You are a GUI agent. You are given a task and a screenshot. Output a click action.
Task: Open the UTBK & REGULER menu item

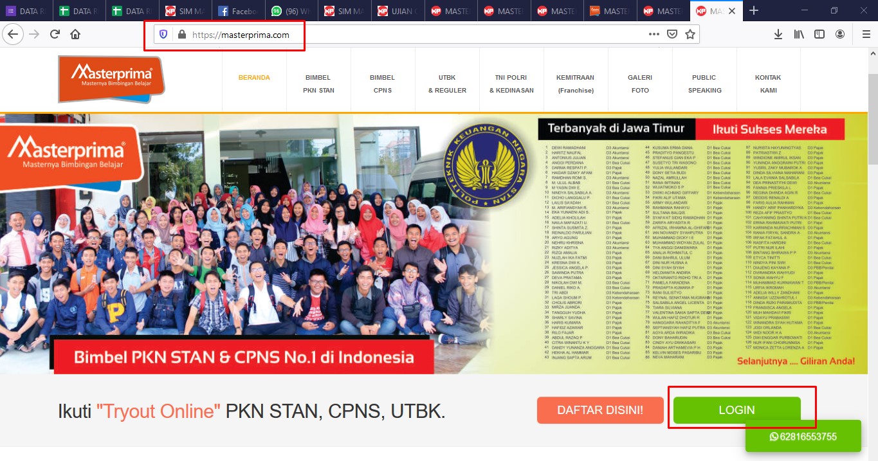coord(447,84)
